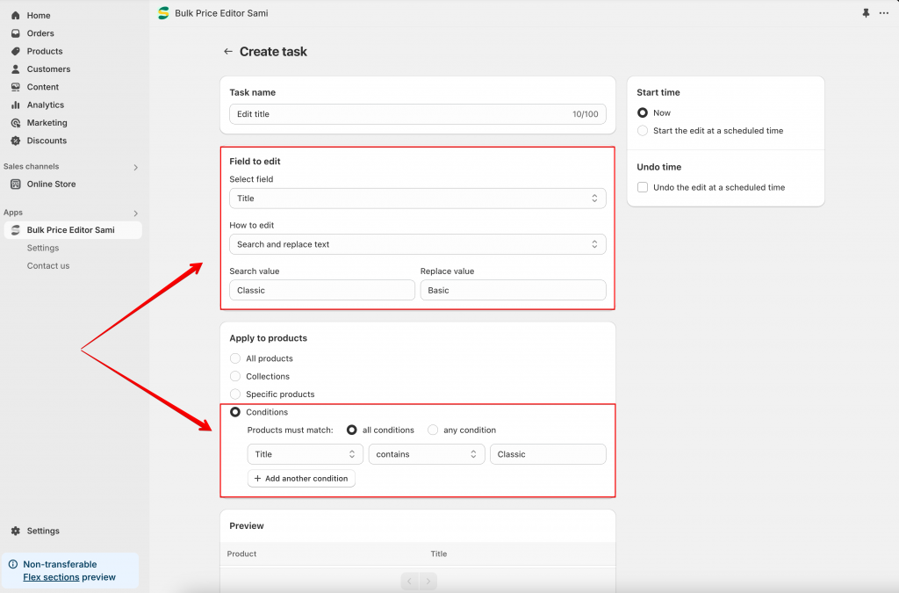The width and height of the screenshot is (899, 593).
Task: Click the Customers person icon
Action: pos(16,69)
